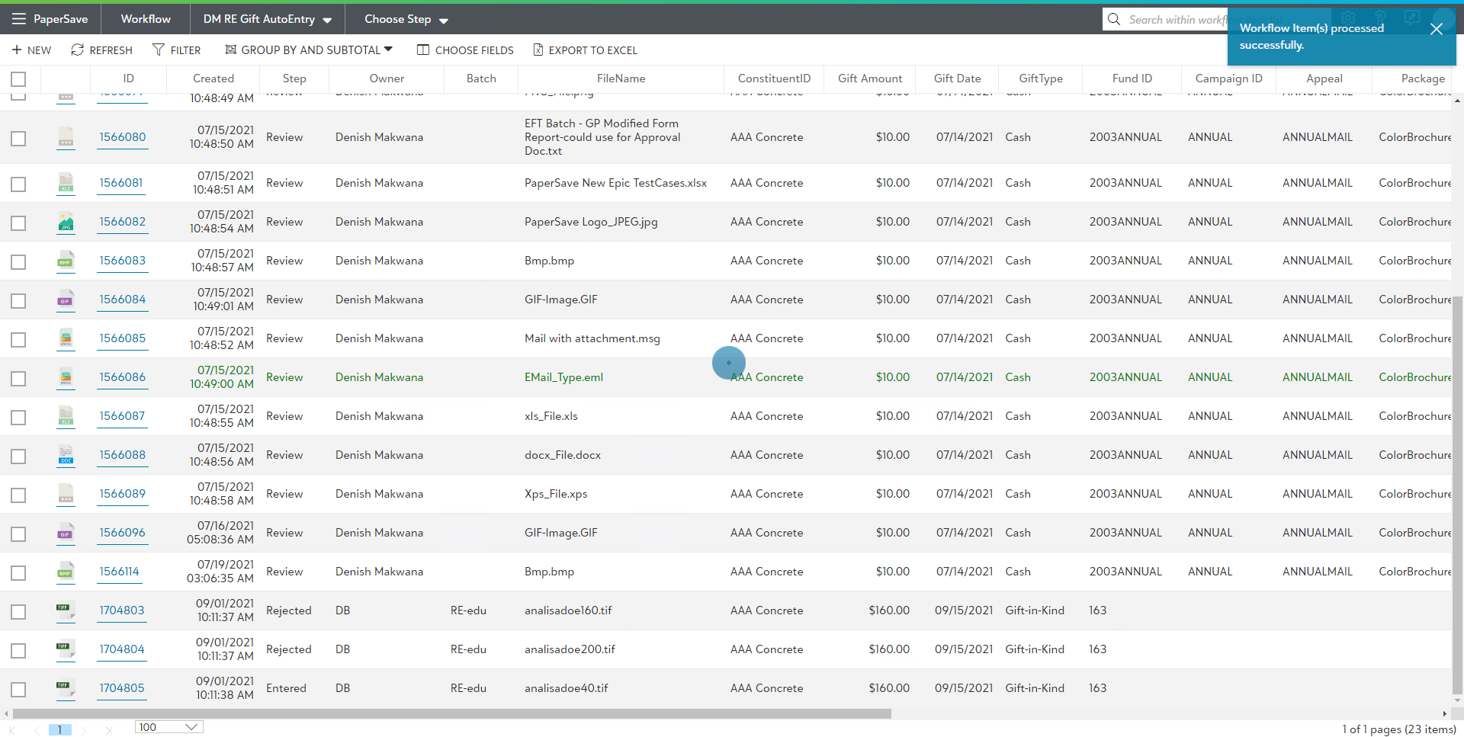
Task: Open the Workflow menu item
Action: coord(146,19)
